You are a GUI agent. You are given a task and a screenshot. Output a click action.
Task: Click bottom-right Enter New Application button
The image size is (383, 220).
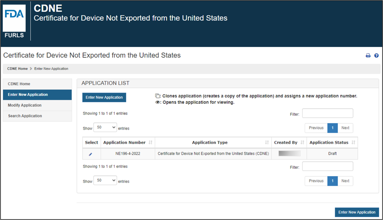click(x=357, y=212)
